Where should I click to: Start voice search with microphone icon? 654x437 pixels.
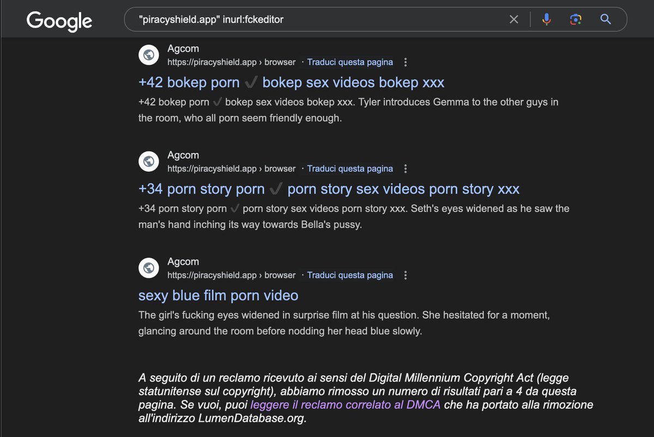pyautogui.click(x=547, y=20)
